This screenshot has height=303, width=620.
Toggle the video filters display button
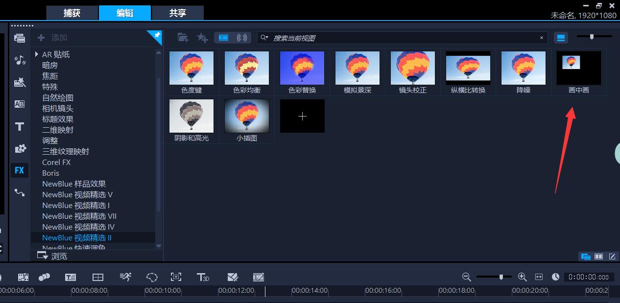pyautogui.click(x=223, y=38)
